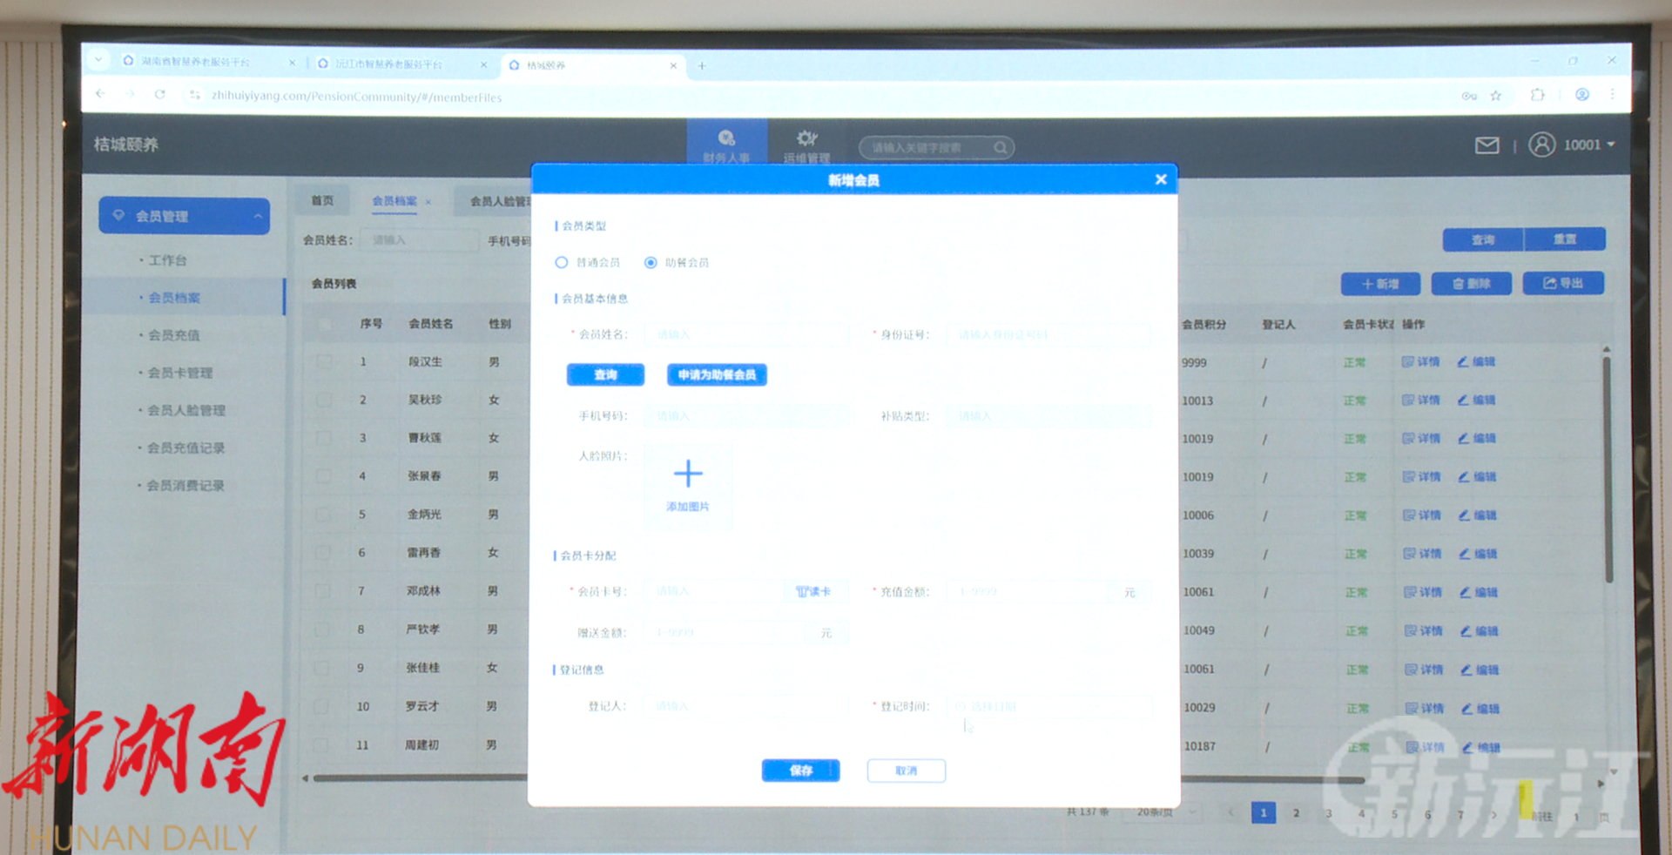Open the 登记时间 date picker field
Screen dimensions: 1672x855
(x=1048, y=706)
